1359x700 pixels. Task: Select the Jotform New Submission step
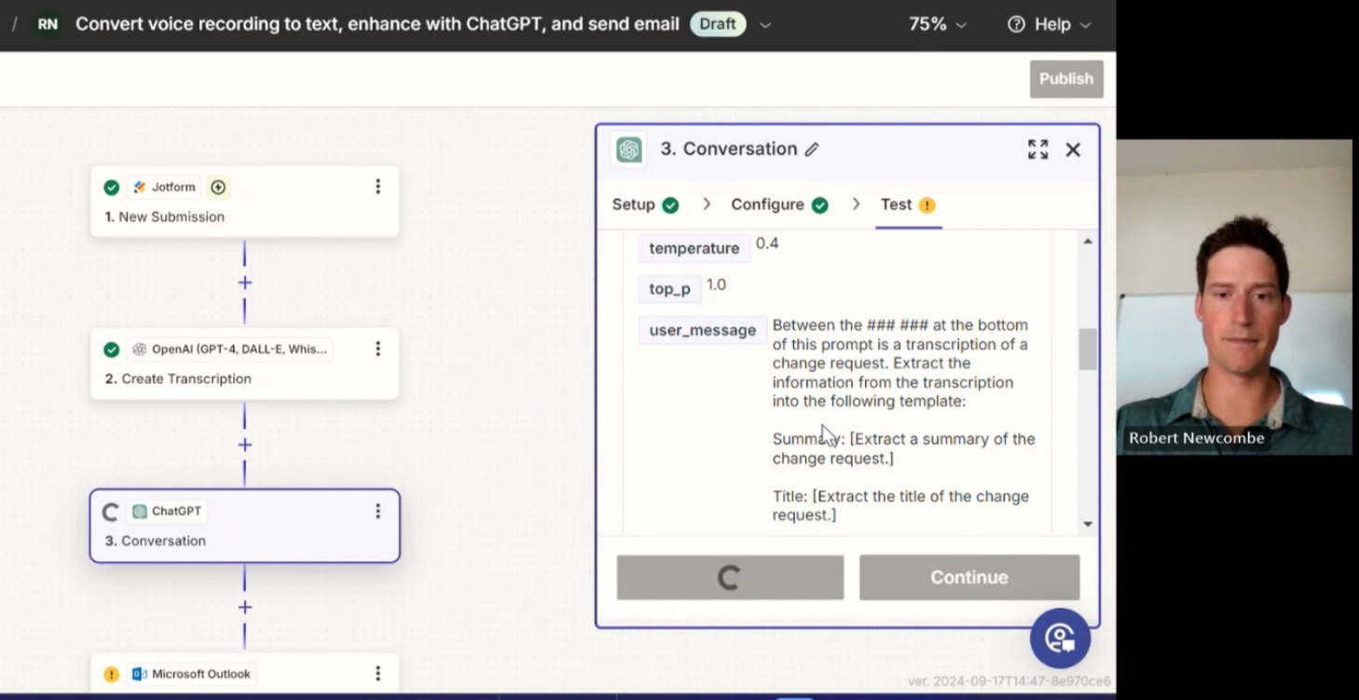[x=244, y=201]
